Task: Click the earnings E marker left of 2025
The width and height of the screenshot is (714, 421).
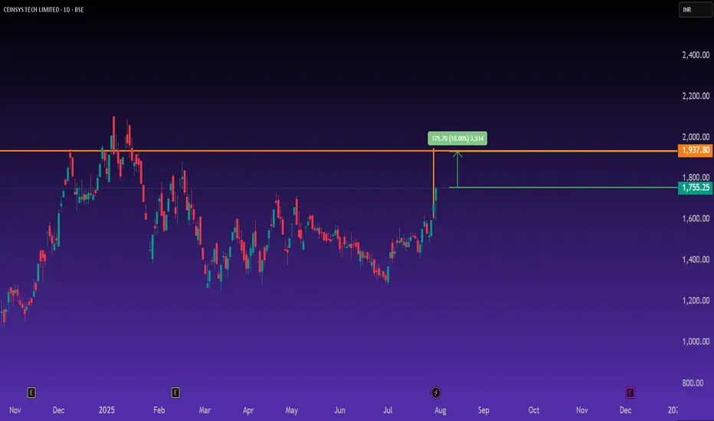Action: tap(31, 393)
